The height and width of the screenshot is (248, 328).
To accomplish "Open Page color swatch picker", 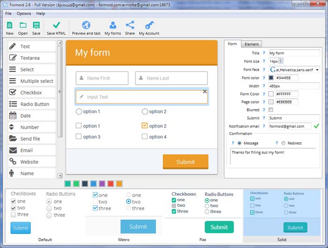I will 271,102.
